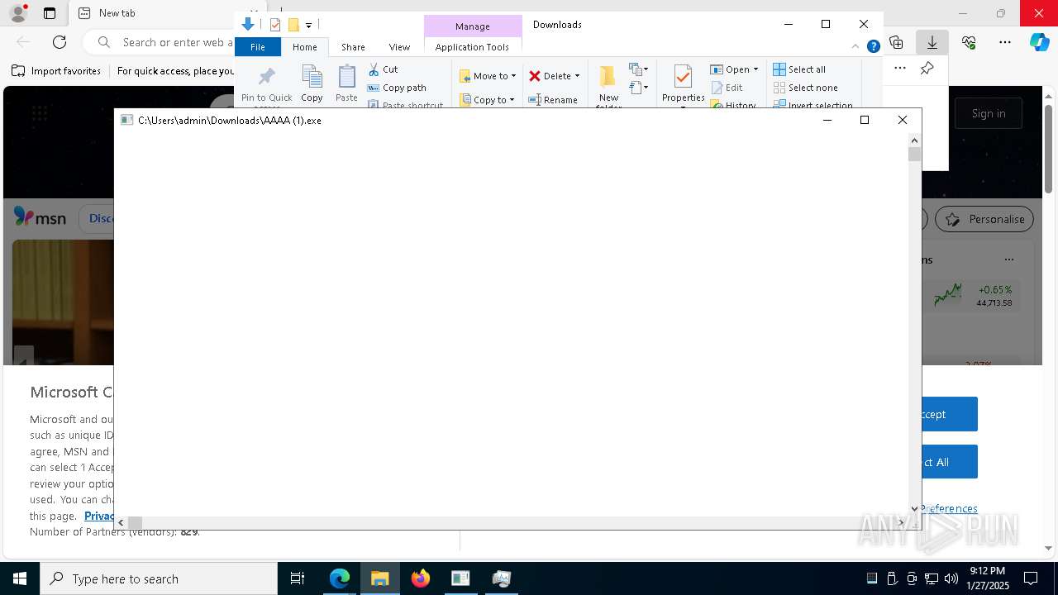Switch to the Home ribbon tab
1058x595 pixels.
pyautogui.click(x=304, y=47)
